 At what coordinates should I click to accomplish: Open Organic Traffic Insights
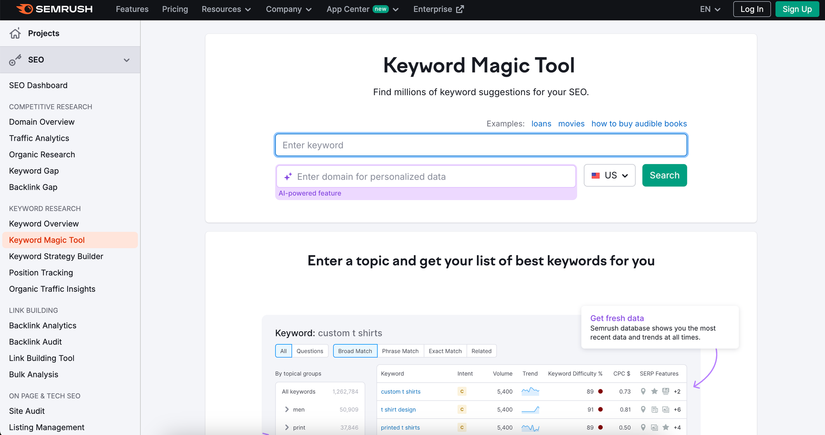coord(52,289)
